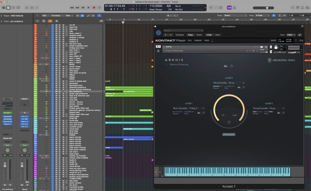Viewport: 311px width, 191px height.
Task: Toggle the Kontakt plug-in power button
Action: click(158, 33)
